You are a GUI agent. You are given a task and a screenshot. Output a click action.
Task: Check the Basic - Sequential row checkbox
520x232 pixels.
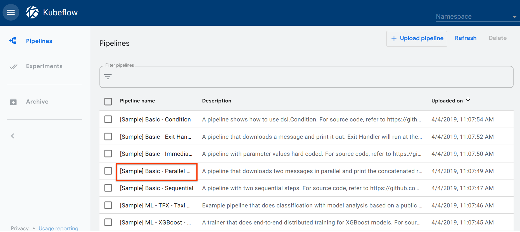click(x=108, y=188)
